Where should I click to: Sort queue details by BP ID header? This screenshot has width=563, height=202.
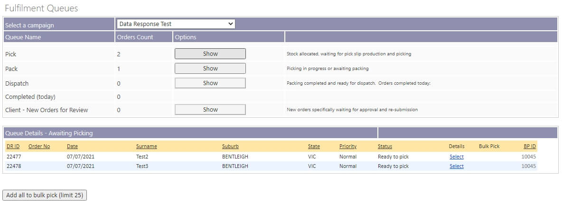529,146
